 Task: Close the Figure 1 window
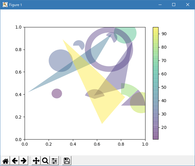click(x=188, y=5)
